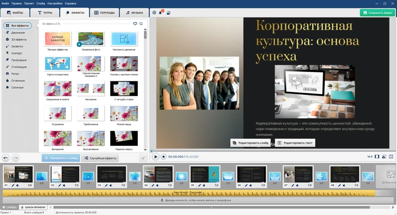397x215 pixels.
Task: Toggle the 16:9 aspect ratio icon
Action: pos(377,157)
